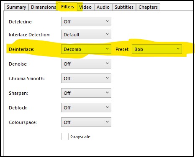Expand the Preset dropdown showing Bob
195x157 pixels.
click(157, 49)
